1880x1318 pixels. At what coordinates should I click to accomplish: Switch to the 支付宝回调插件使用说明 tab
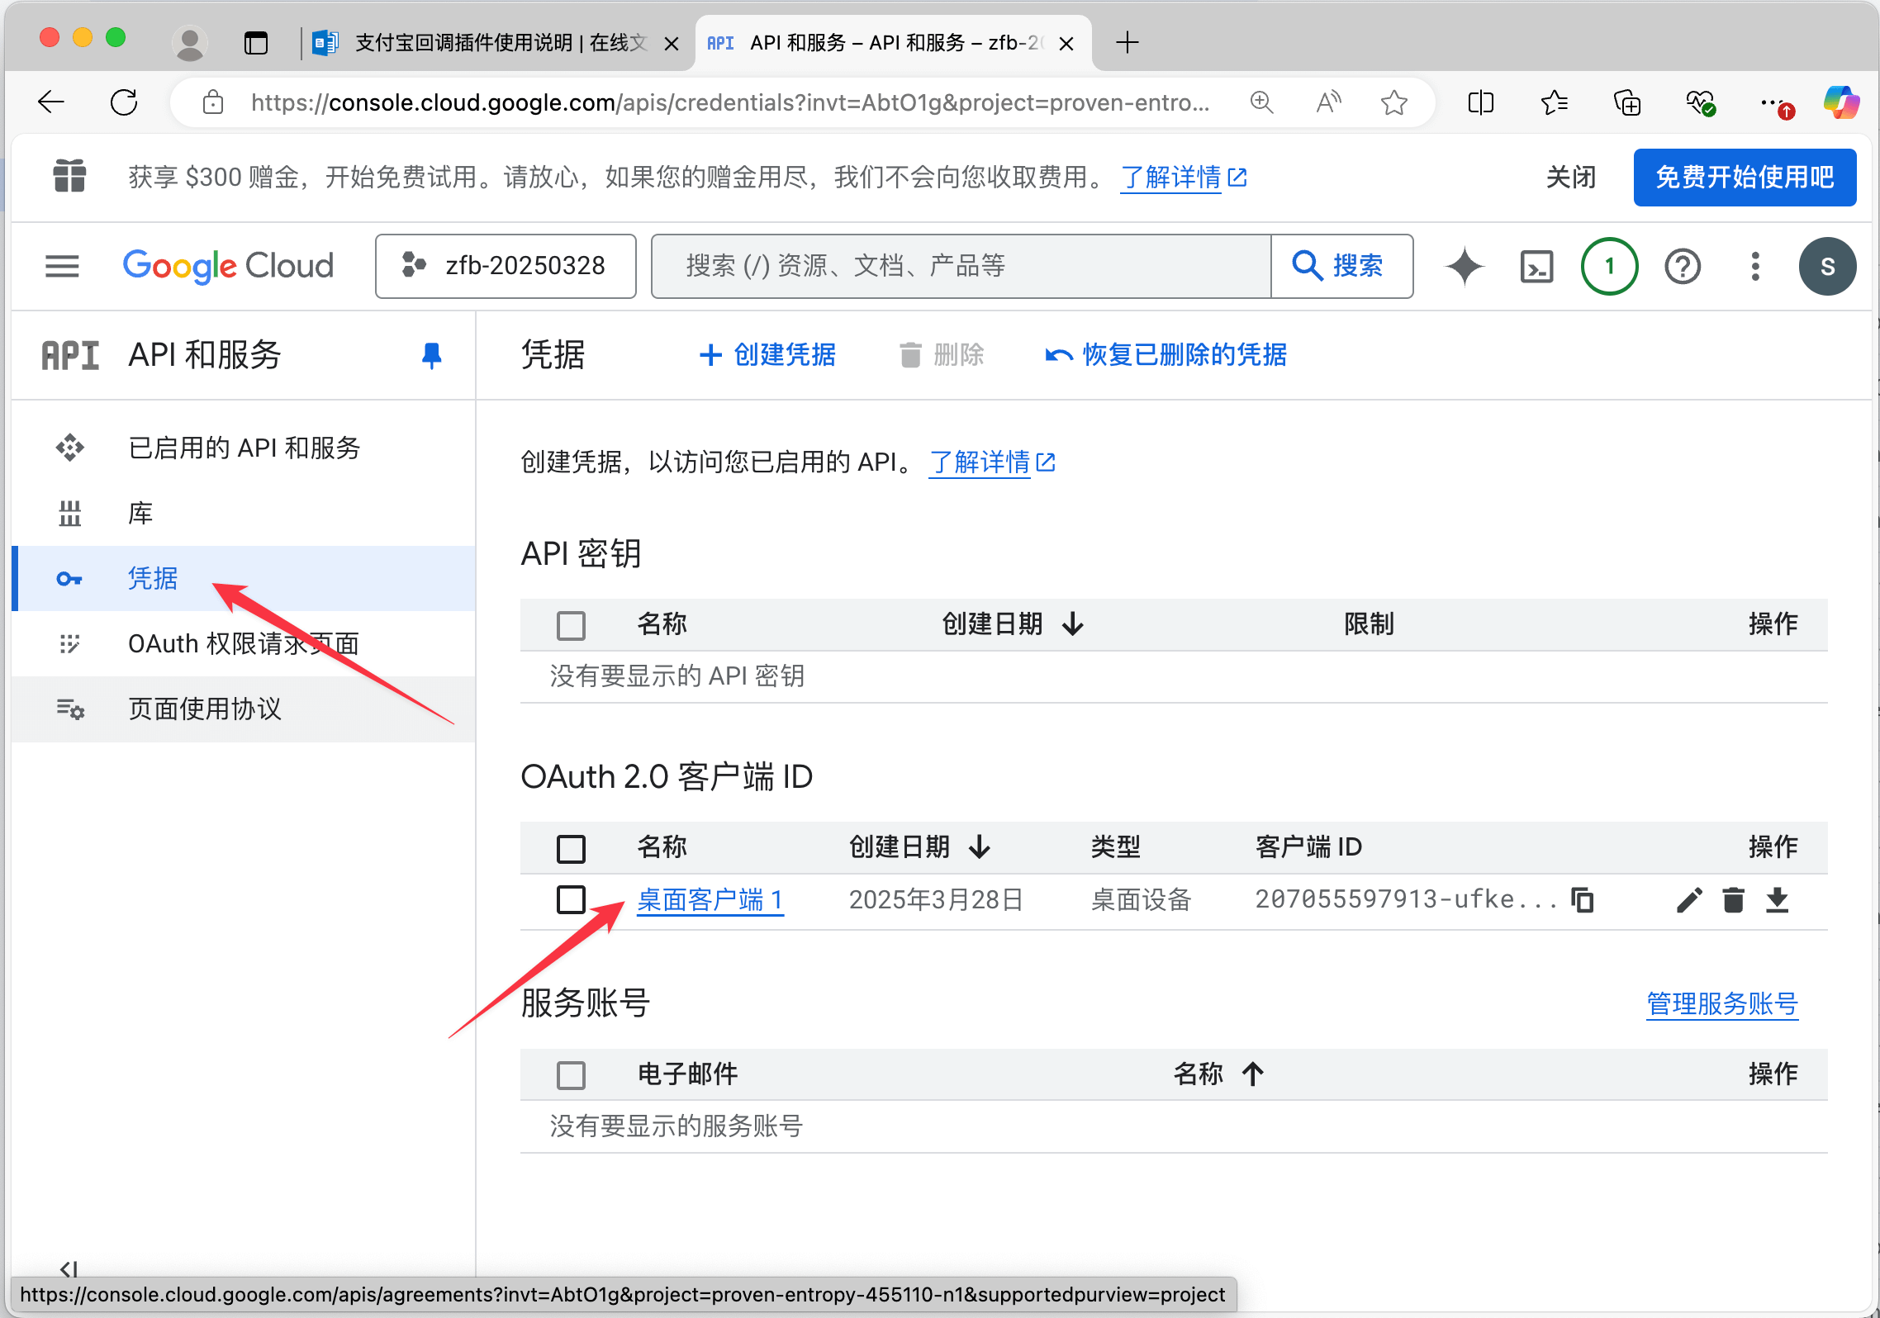pos(496,43)
